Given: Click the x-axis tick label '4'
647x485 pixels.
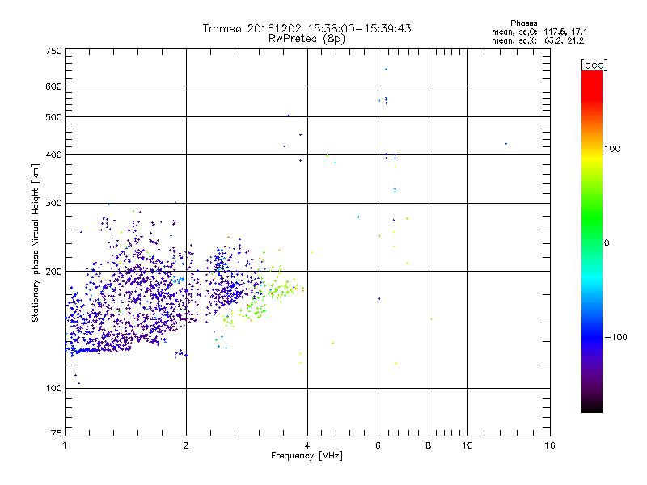Looking at the screenshot, I should click(307, 445).
